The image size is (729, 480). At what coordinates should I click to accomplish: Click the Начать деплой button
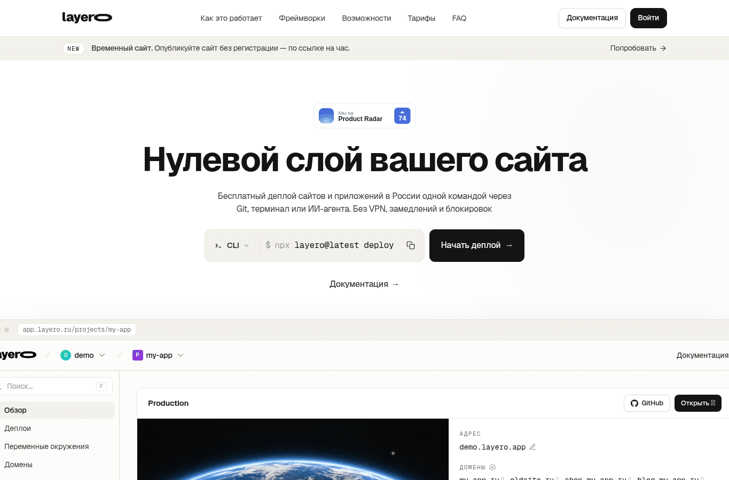(x=477, y=245)
